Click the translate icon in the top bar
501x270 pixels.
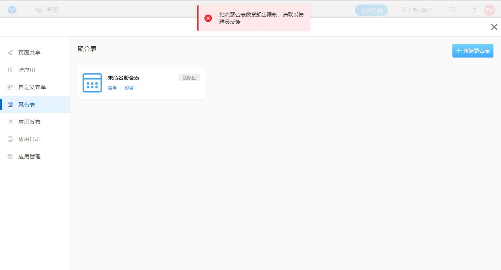(452, 10)
